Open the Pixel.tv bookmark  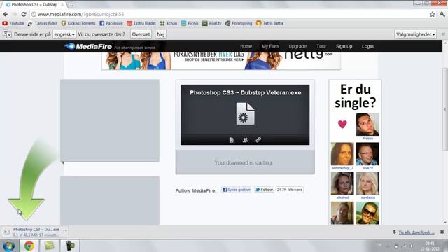click(x=211, y=23)
